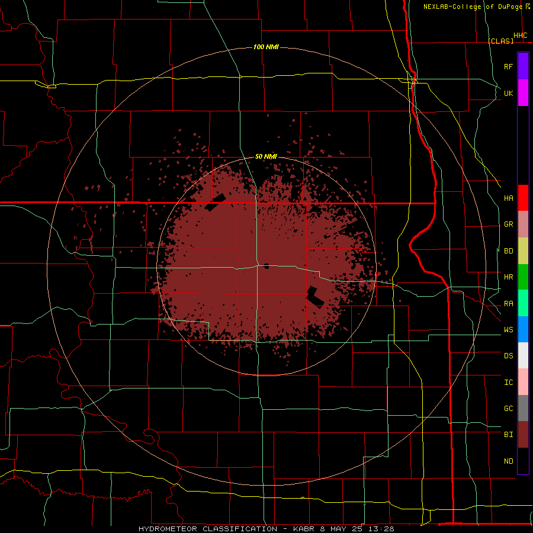
Task: Click the blue WS legend swatch
Action: click(x=523, y=329)
